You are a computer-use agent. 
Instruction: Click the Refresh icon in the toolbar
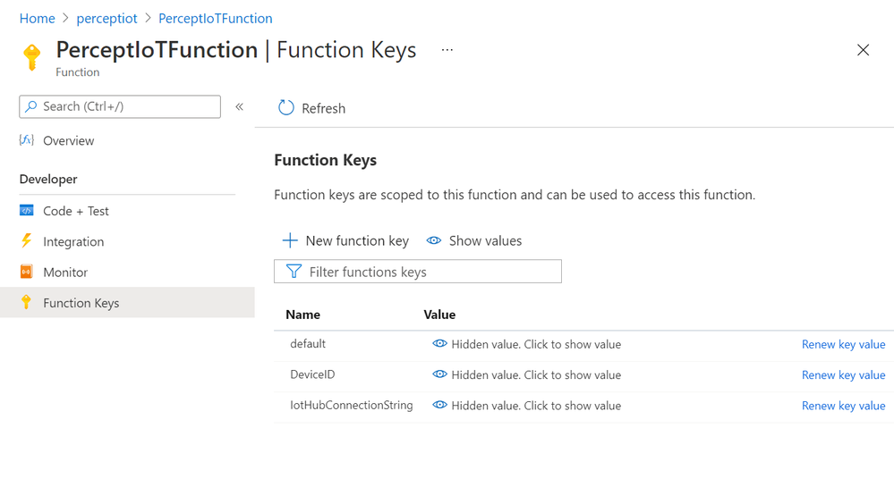(x=286, y=108)
